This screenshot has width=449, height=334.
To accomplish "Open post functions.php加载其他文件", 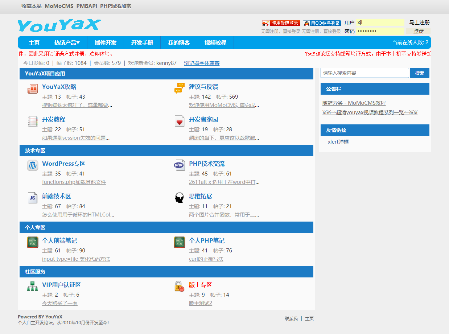I will point(74,182).
